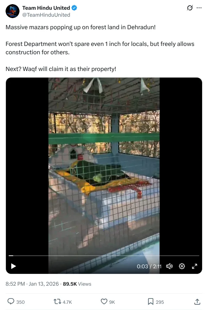Viewport: 208px width, 310px height.
Task: Share the post via upload icon
Action: (x=197, y=302)
